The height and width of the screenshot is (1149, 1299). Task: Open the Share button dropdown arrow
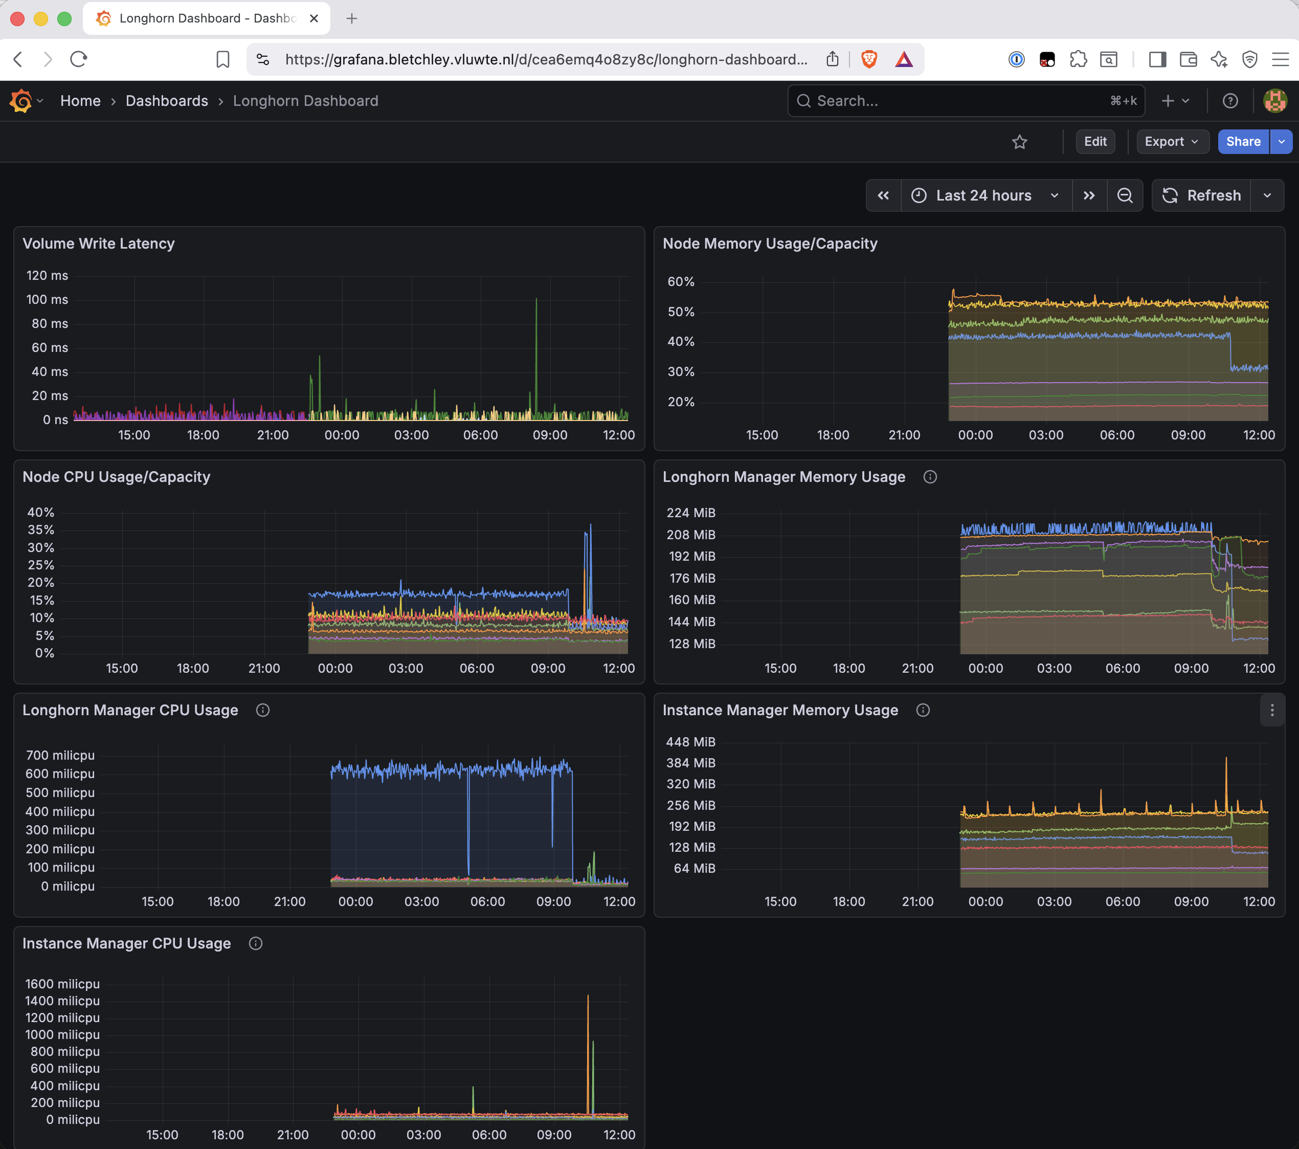point(1281,142)
